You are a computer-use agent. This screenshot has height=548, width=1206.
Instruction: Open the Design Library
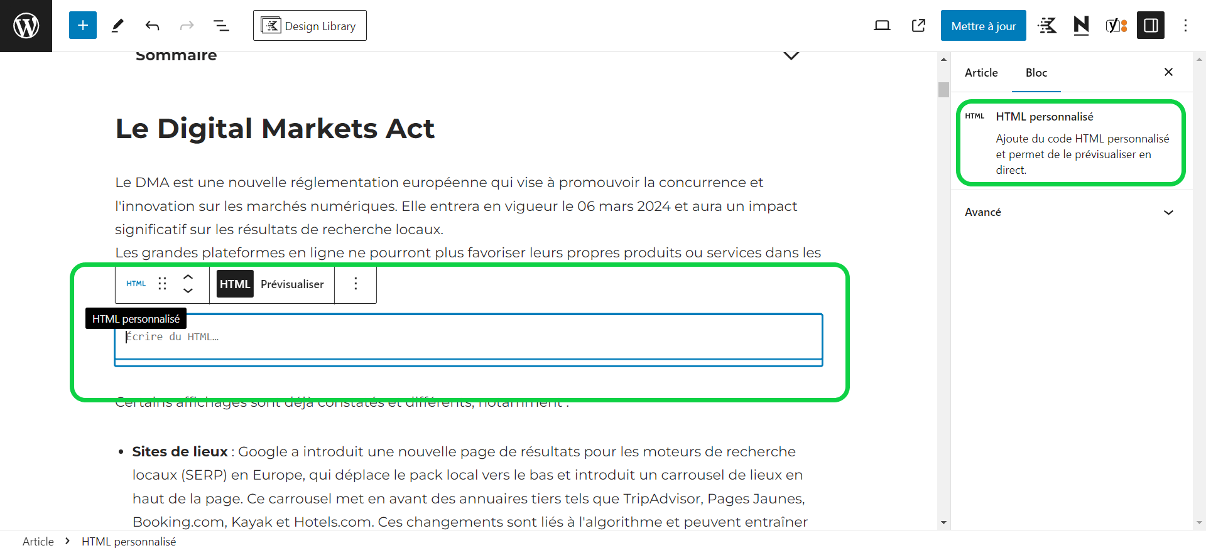(x=309, y=25)
